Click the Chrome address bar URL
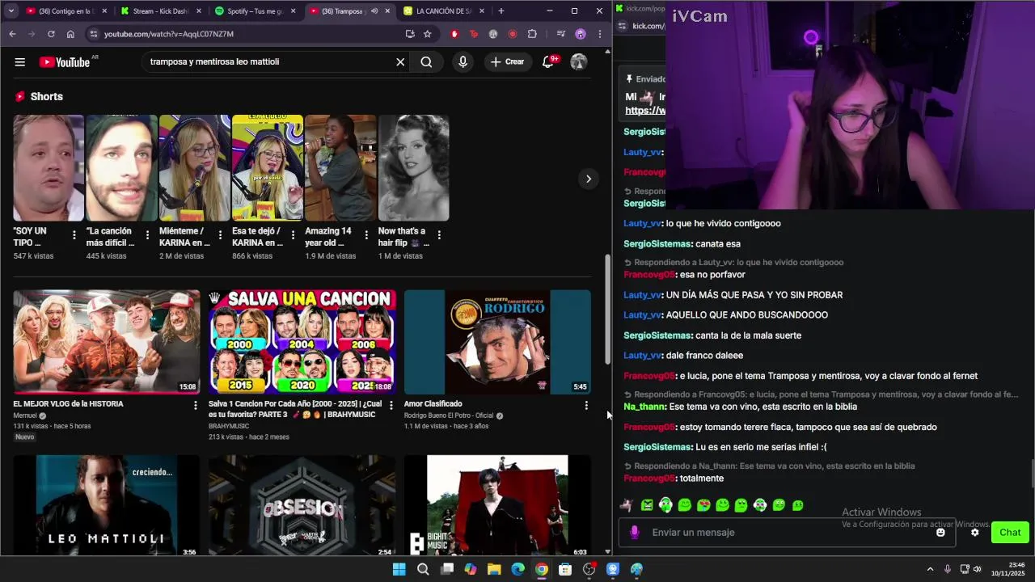This screenshot has width=1035, height=582. (x=168, y=34)
